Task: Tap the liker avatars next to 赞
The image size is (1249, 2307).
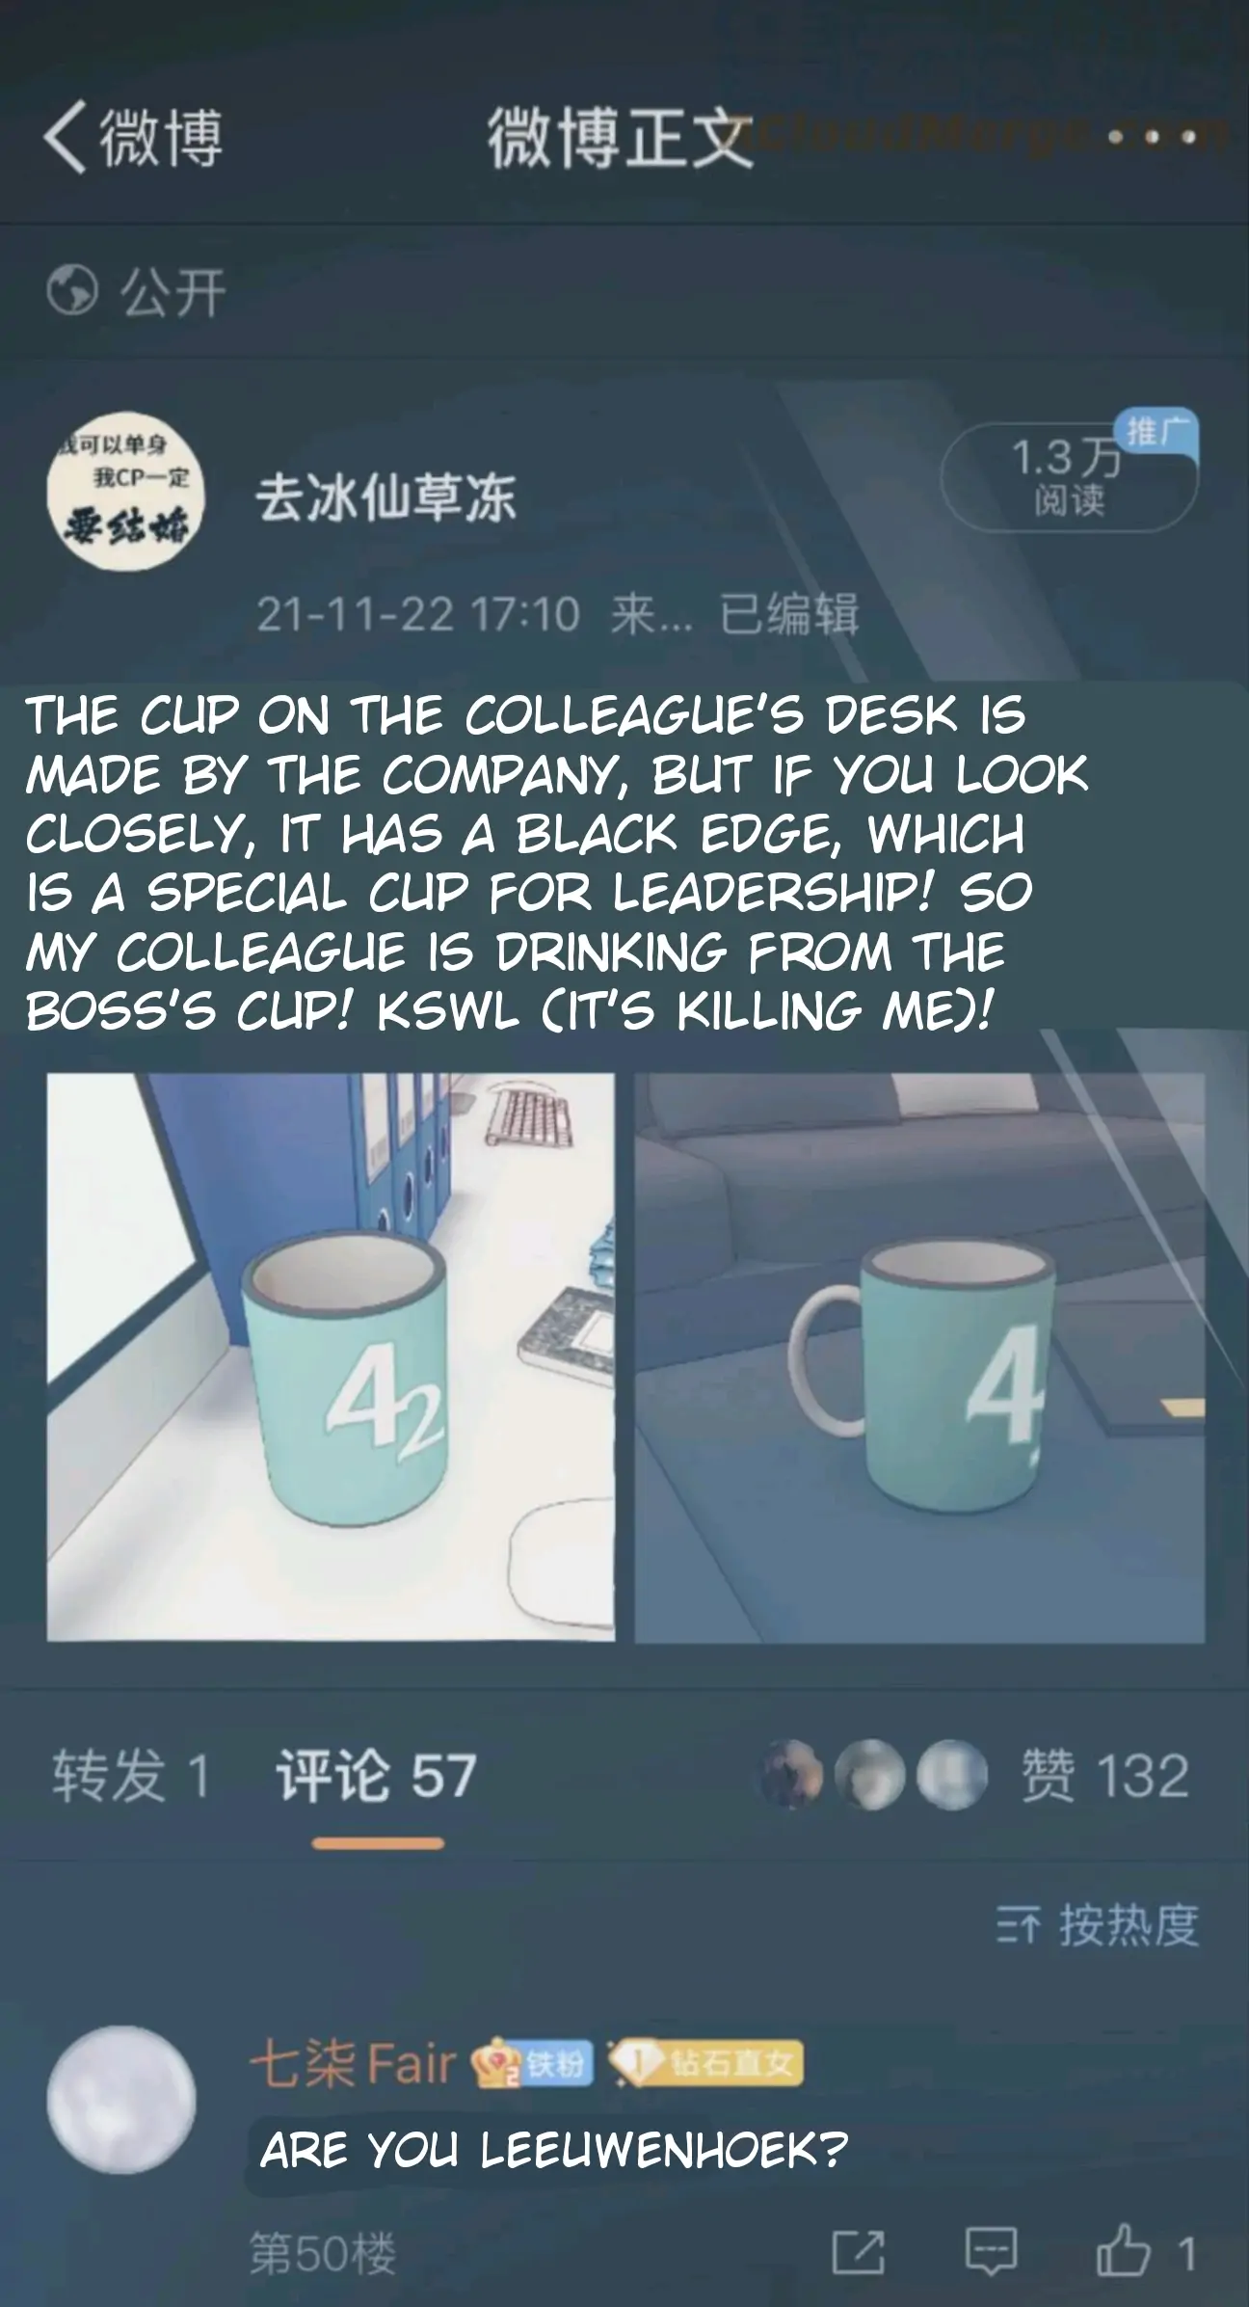Action: tap(874, 1774)
